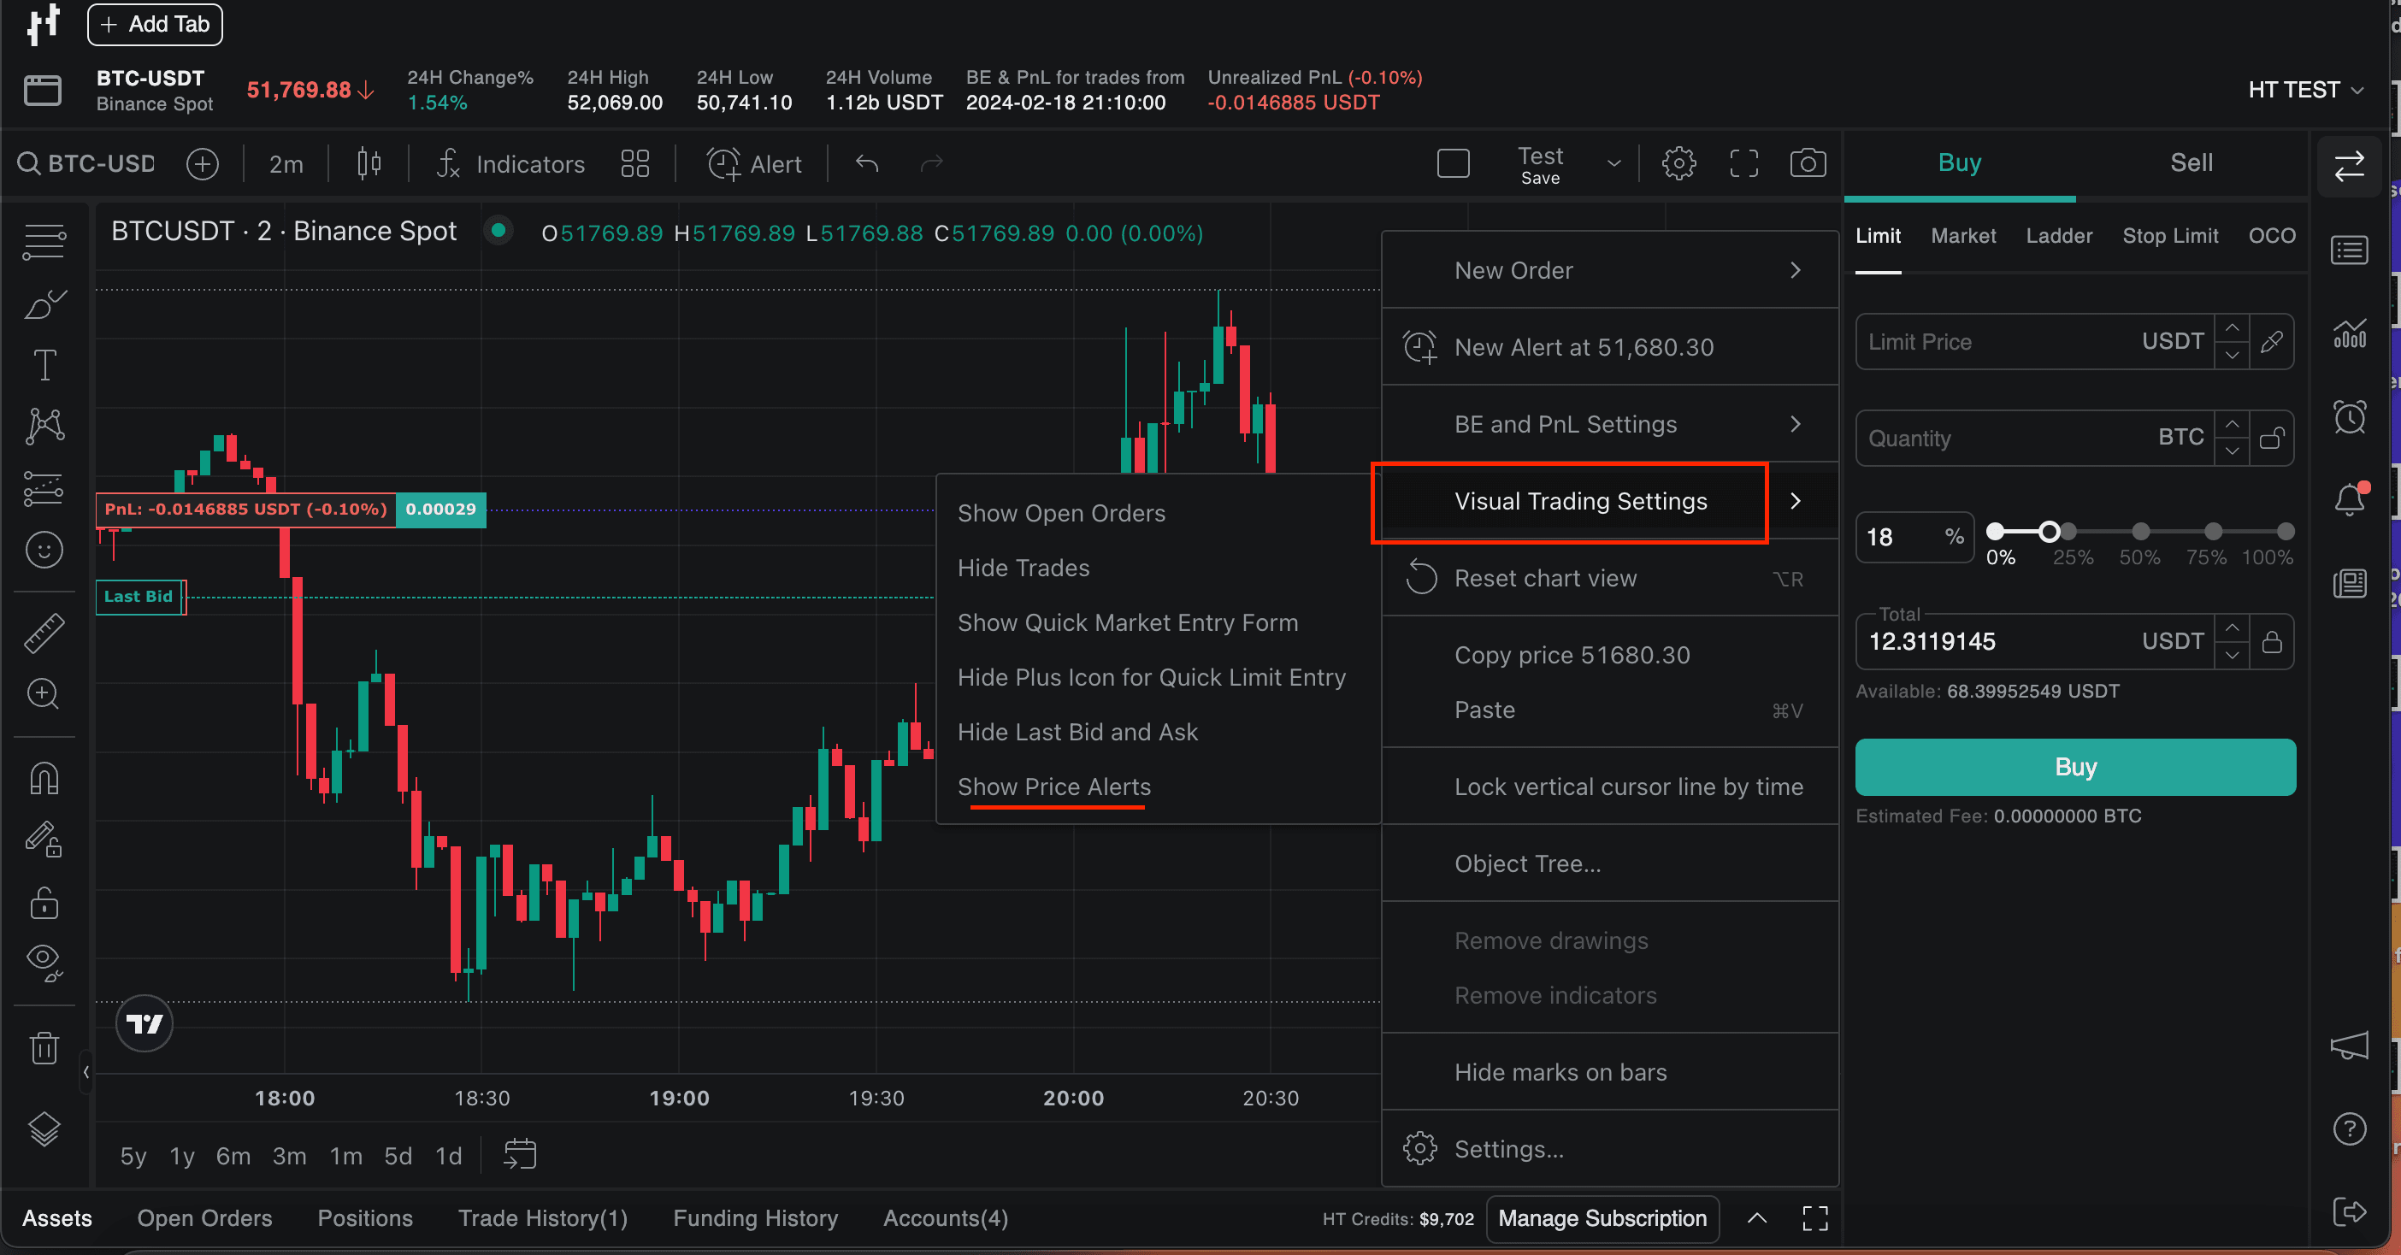Set slider to the 50% mark
Image resolution: width=2401 pixels, height=1255 pixels.
click(2141, 532)
